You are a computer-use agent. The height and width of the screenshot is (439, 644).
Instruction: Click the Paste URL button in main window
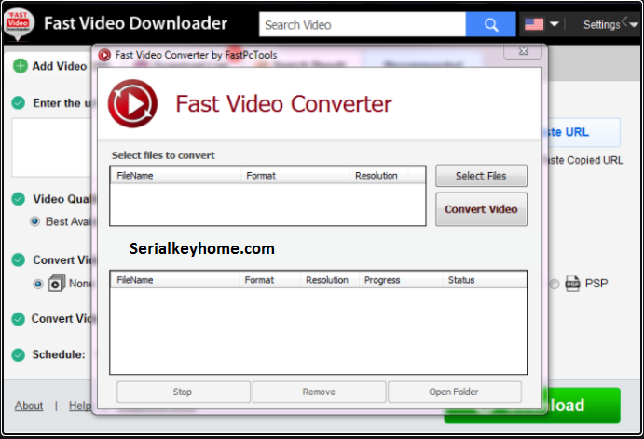583,132
